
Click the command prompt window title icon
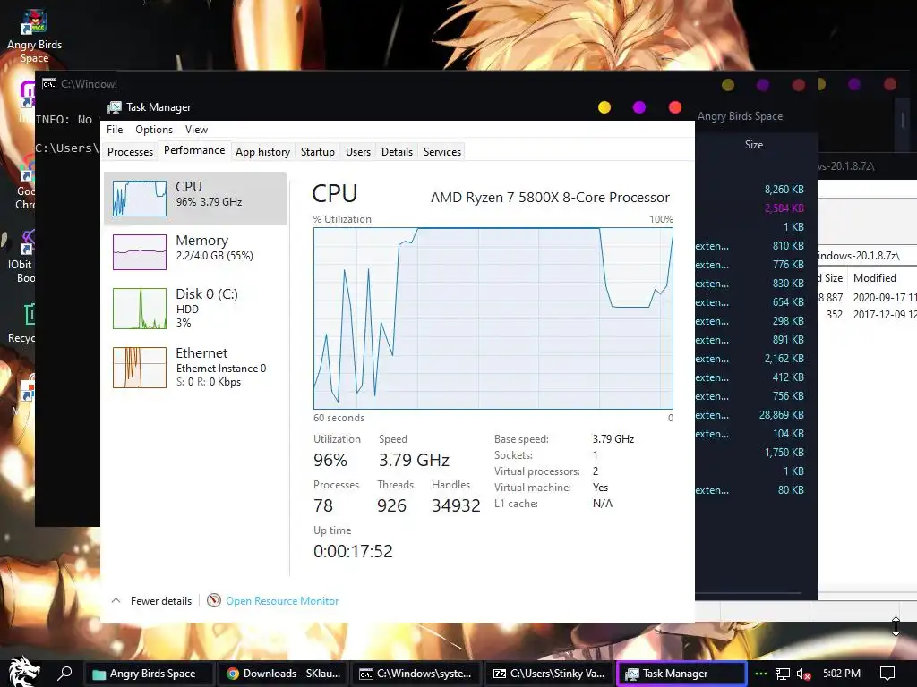(49, 84)
